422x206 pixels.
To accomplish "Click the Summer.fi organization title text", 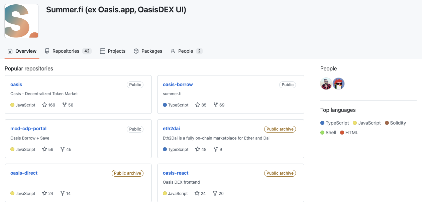I will 116,10.
